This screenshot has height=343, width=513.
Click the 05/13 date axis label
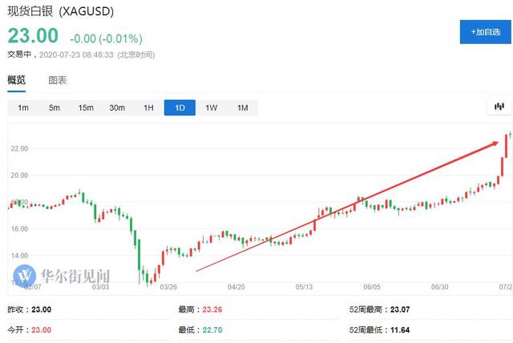pos(304,287)
